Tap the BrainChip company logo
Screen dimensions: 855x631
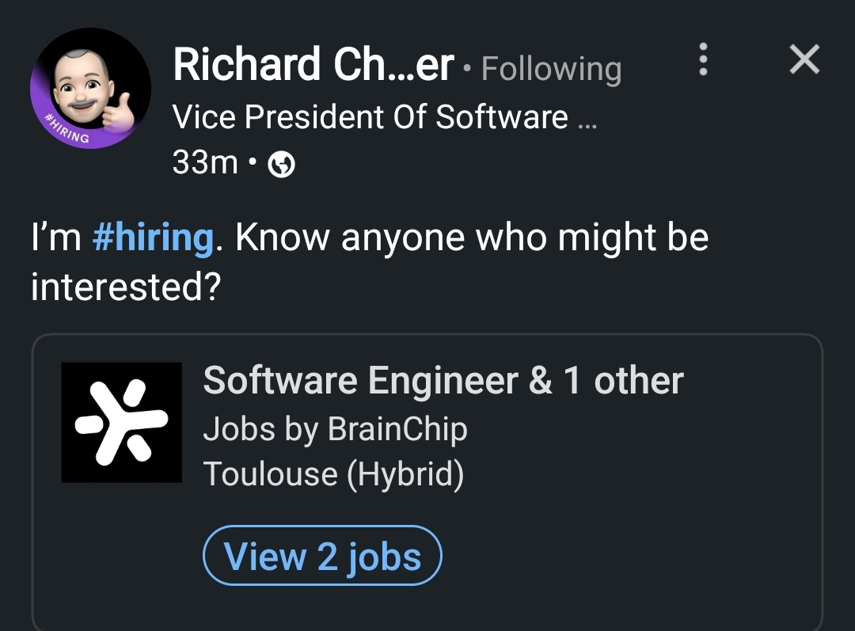click(121, 422)
